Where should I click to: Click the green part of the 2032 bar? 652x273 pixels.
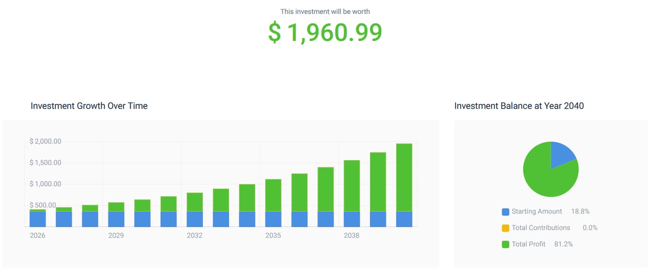pyautogui.click(x=195, y=202)
